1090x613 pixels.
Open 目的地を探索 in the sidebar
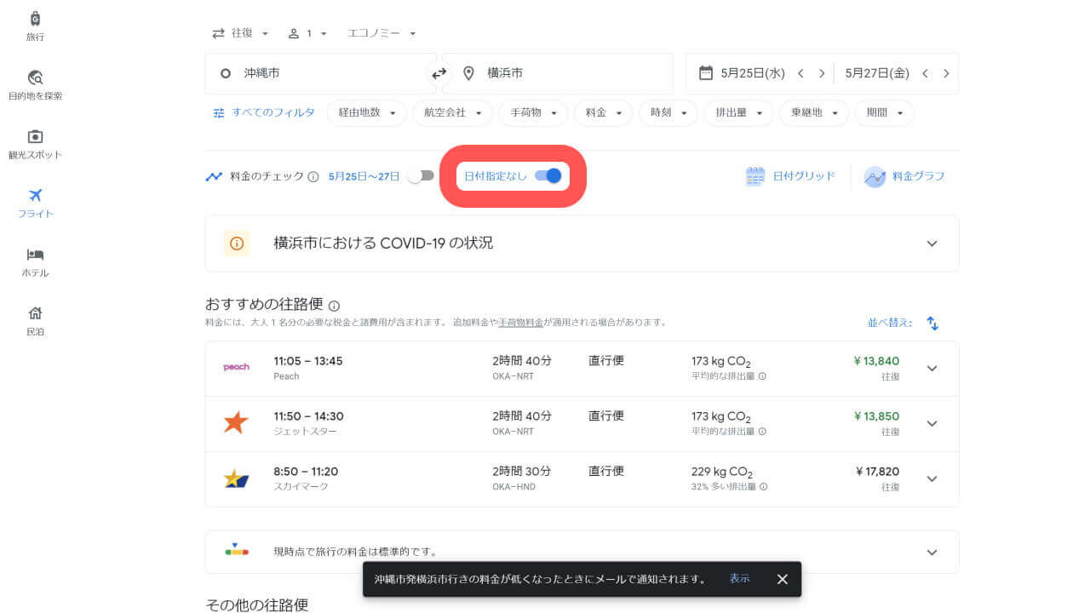pos(35,85)
